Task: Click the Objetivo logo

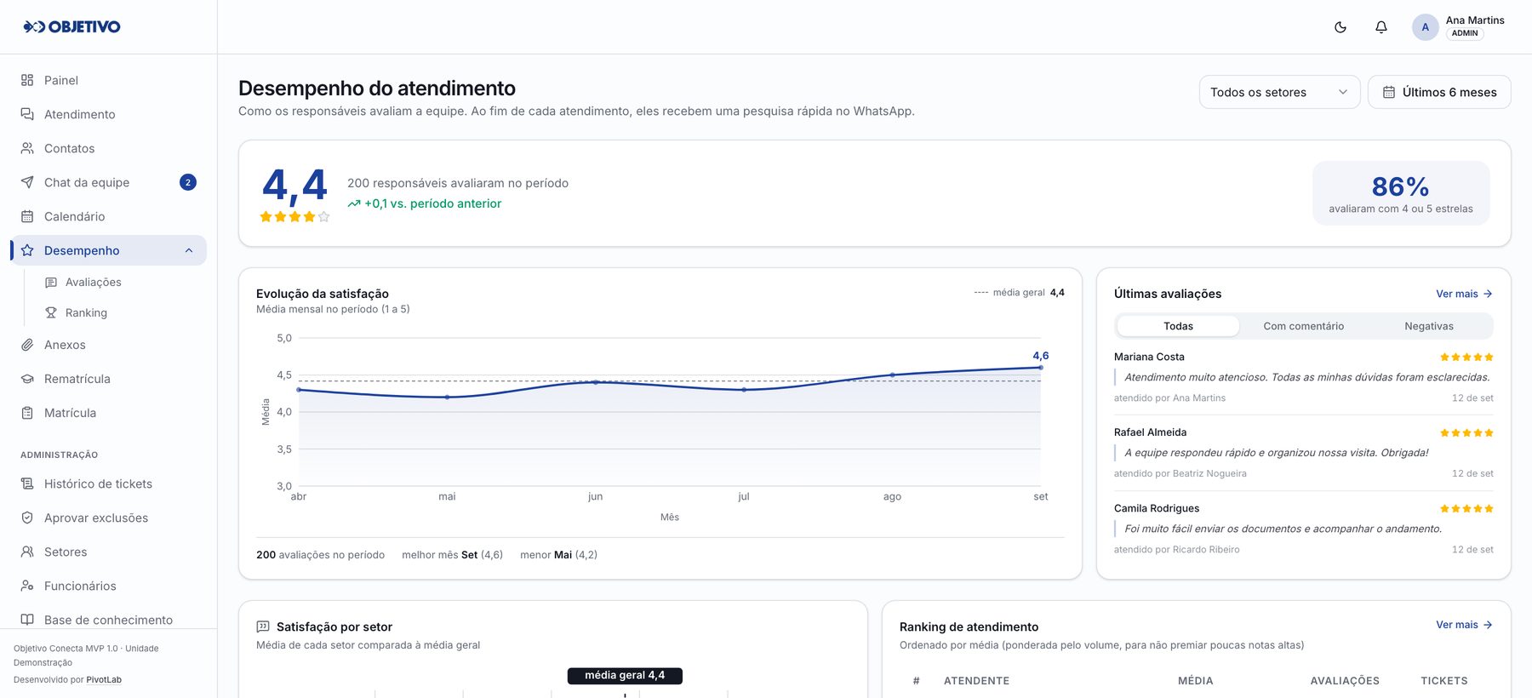Action: pos(71,26)
